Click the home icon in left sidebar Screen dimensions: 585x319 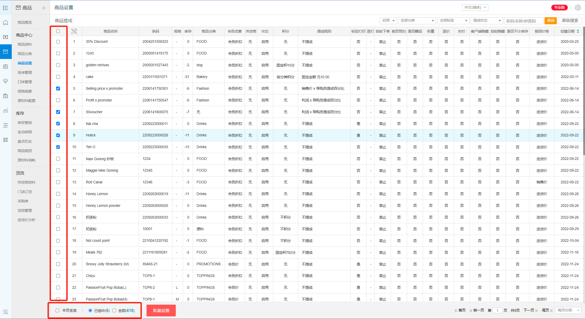pos(5,22)
